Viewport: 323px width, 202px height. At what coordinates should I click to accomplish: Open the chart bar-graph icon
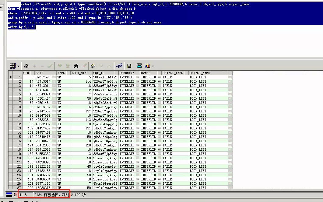tap(147, 66)
